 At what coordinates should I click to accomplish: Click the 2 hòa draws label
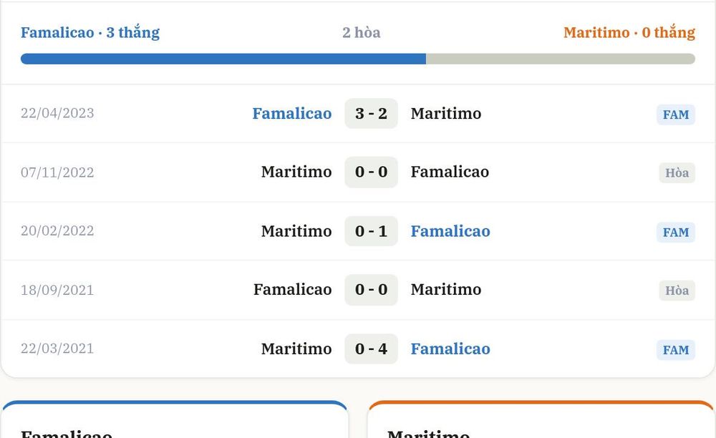[361, 32]
